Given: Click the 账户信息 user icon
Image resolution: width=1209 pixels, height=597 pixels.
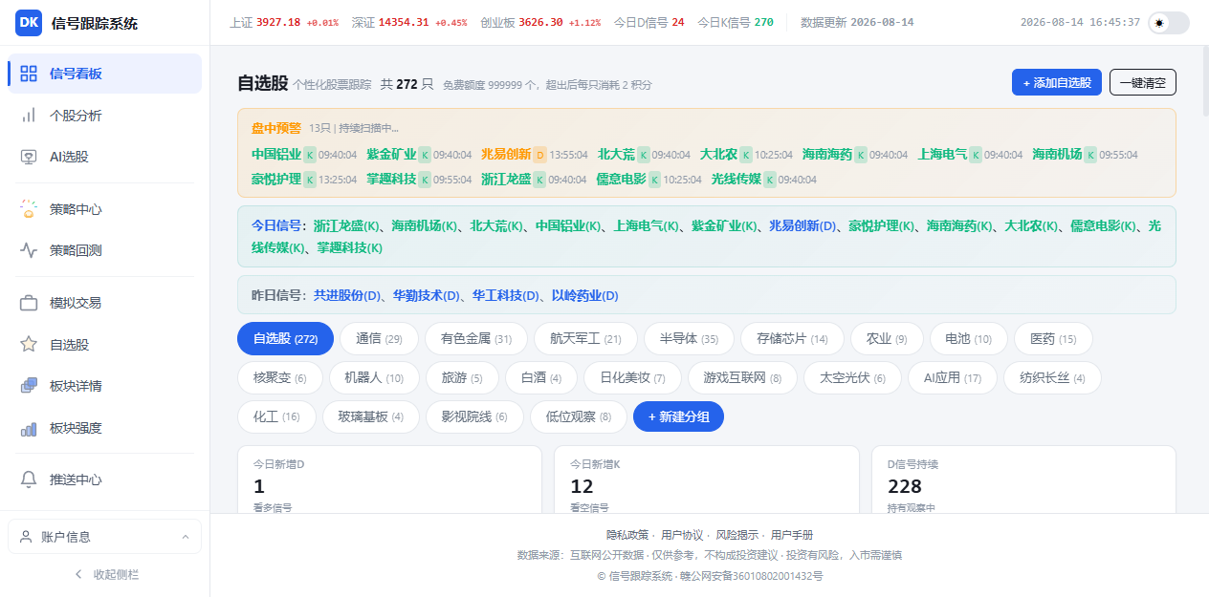Looking at the screenshot, I should point(26,537).
